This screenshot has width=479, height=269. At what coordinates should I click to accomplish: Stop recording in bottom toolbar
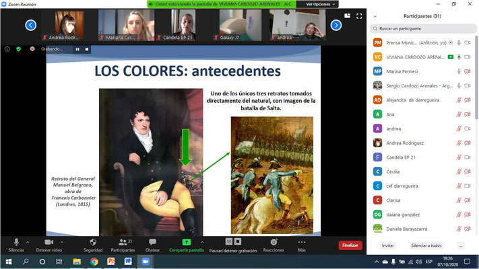coord(238,241)
